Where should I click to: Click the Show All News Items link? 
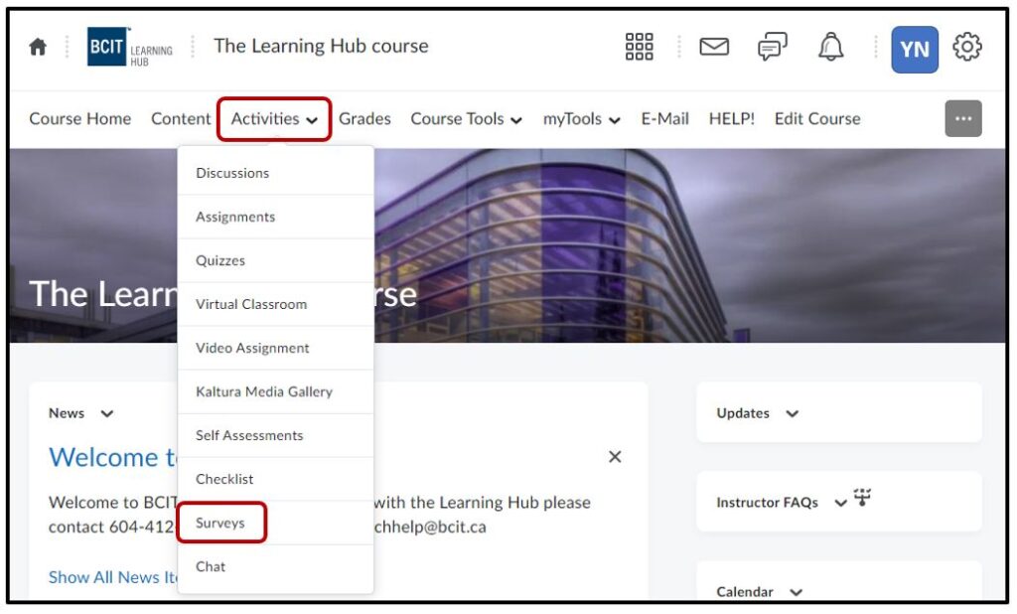[113, 577]
